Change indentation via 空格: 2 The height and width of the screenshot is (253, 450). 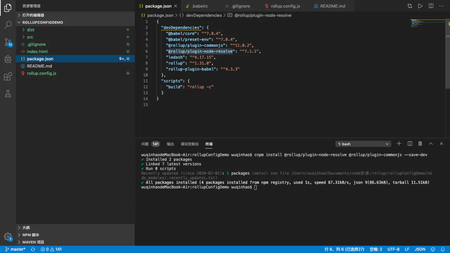[376, 249]
